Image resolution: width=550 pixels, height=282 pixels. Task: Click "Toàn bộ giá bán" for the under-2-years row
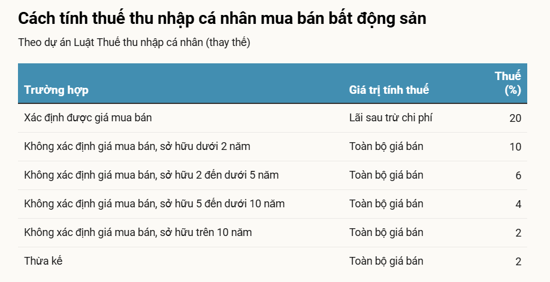pos(386,146)
